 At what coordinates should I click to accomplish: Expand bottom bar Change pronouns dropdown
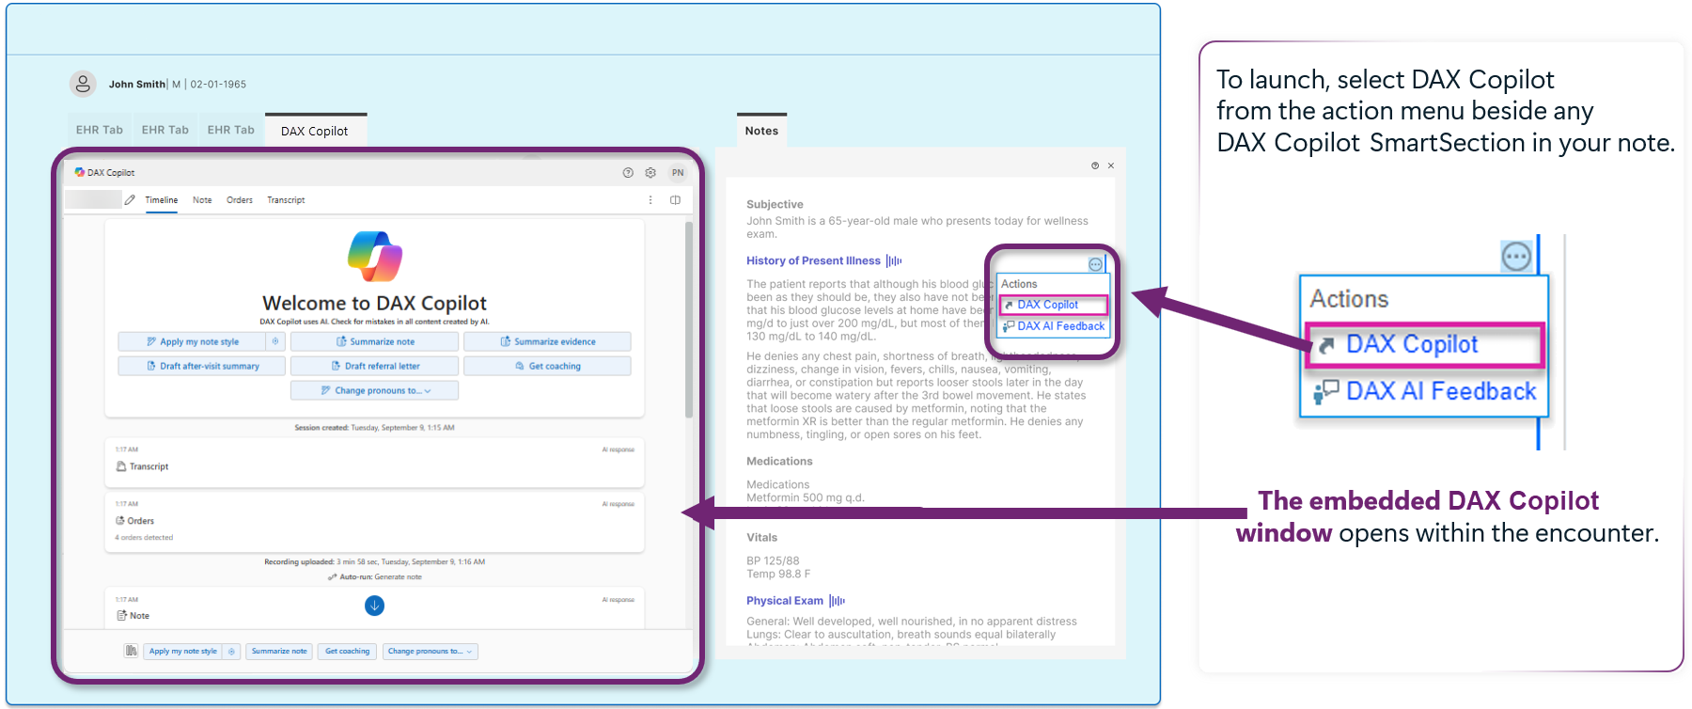pos(430,651)
